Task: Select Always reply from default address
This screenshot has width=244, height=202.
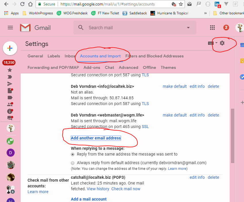Action: pyautogui.click(x=73, y=163)
